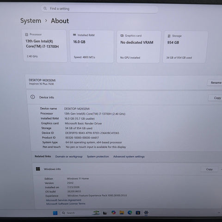Viewport: 222px width, 222px height.
Task: Open the Domain or workgroup link
Action: [x=69, y=157]
